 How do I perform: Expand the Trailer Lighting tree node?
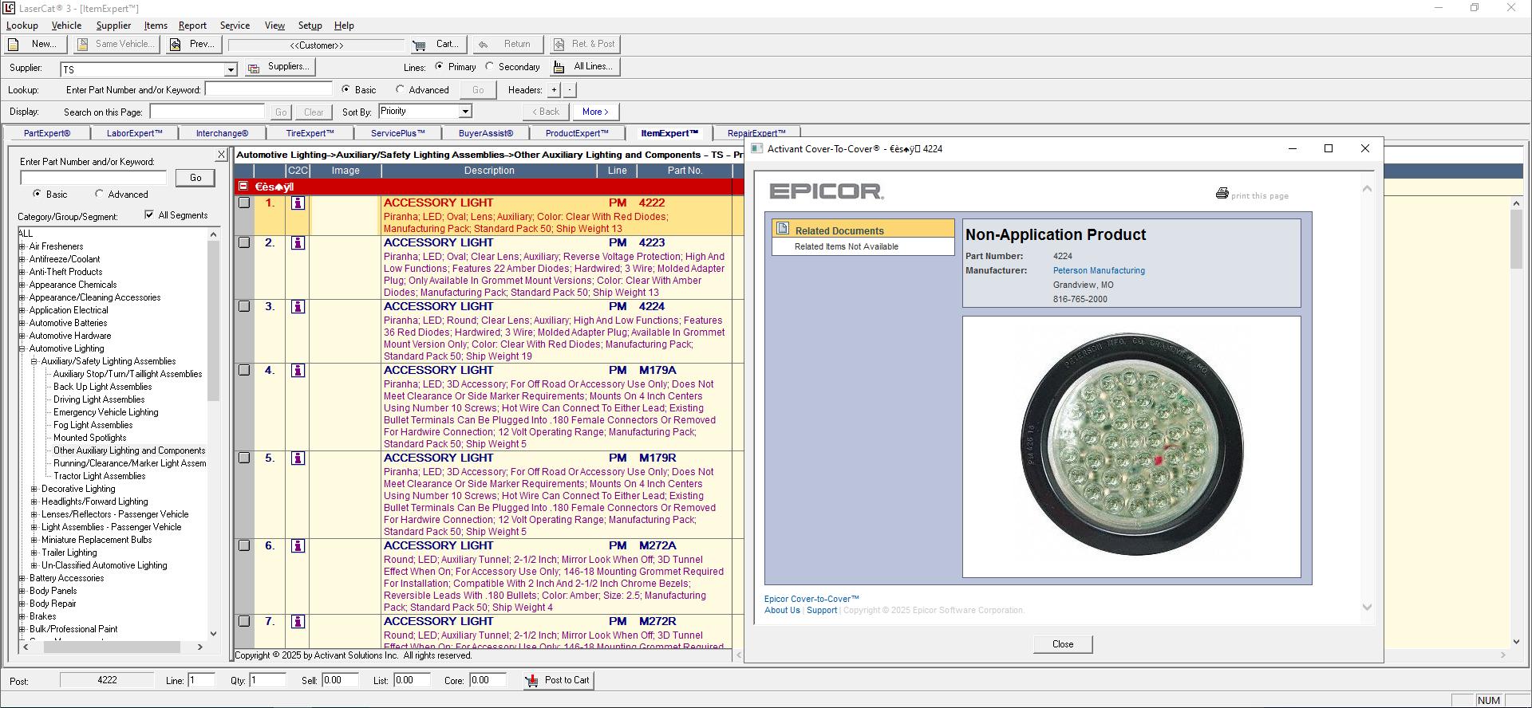[34, 553]
